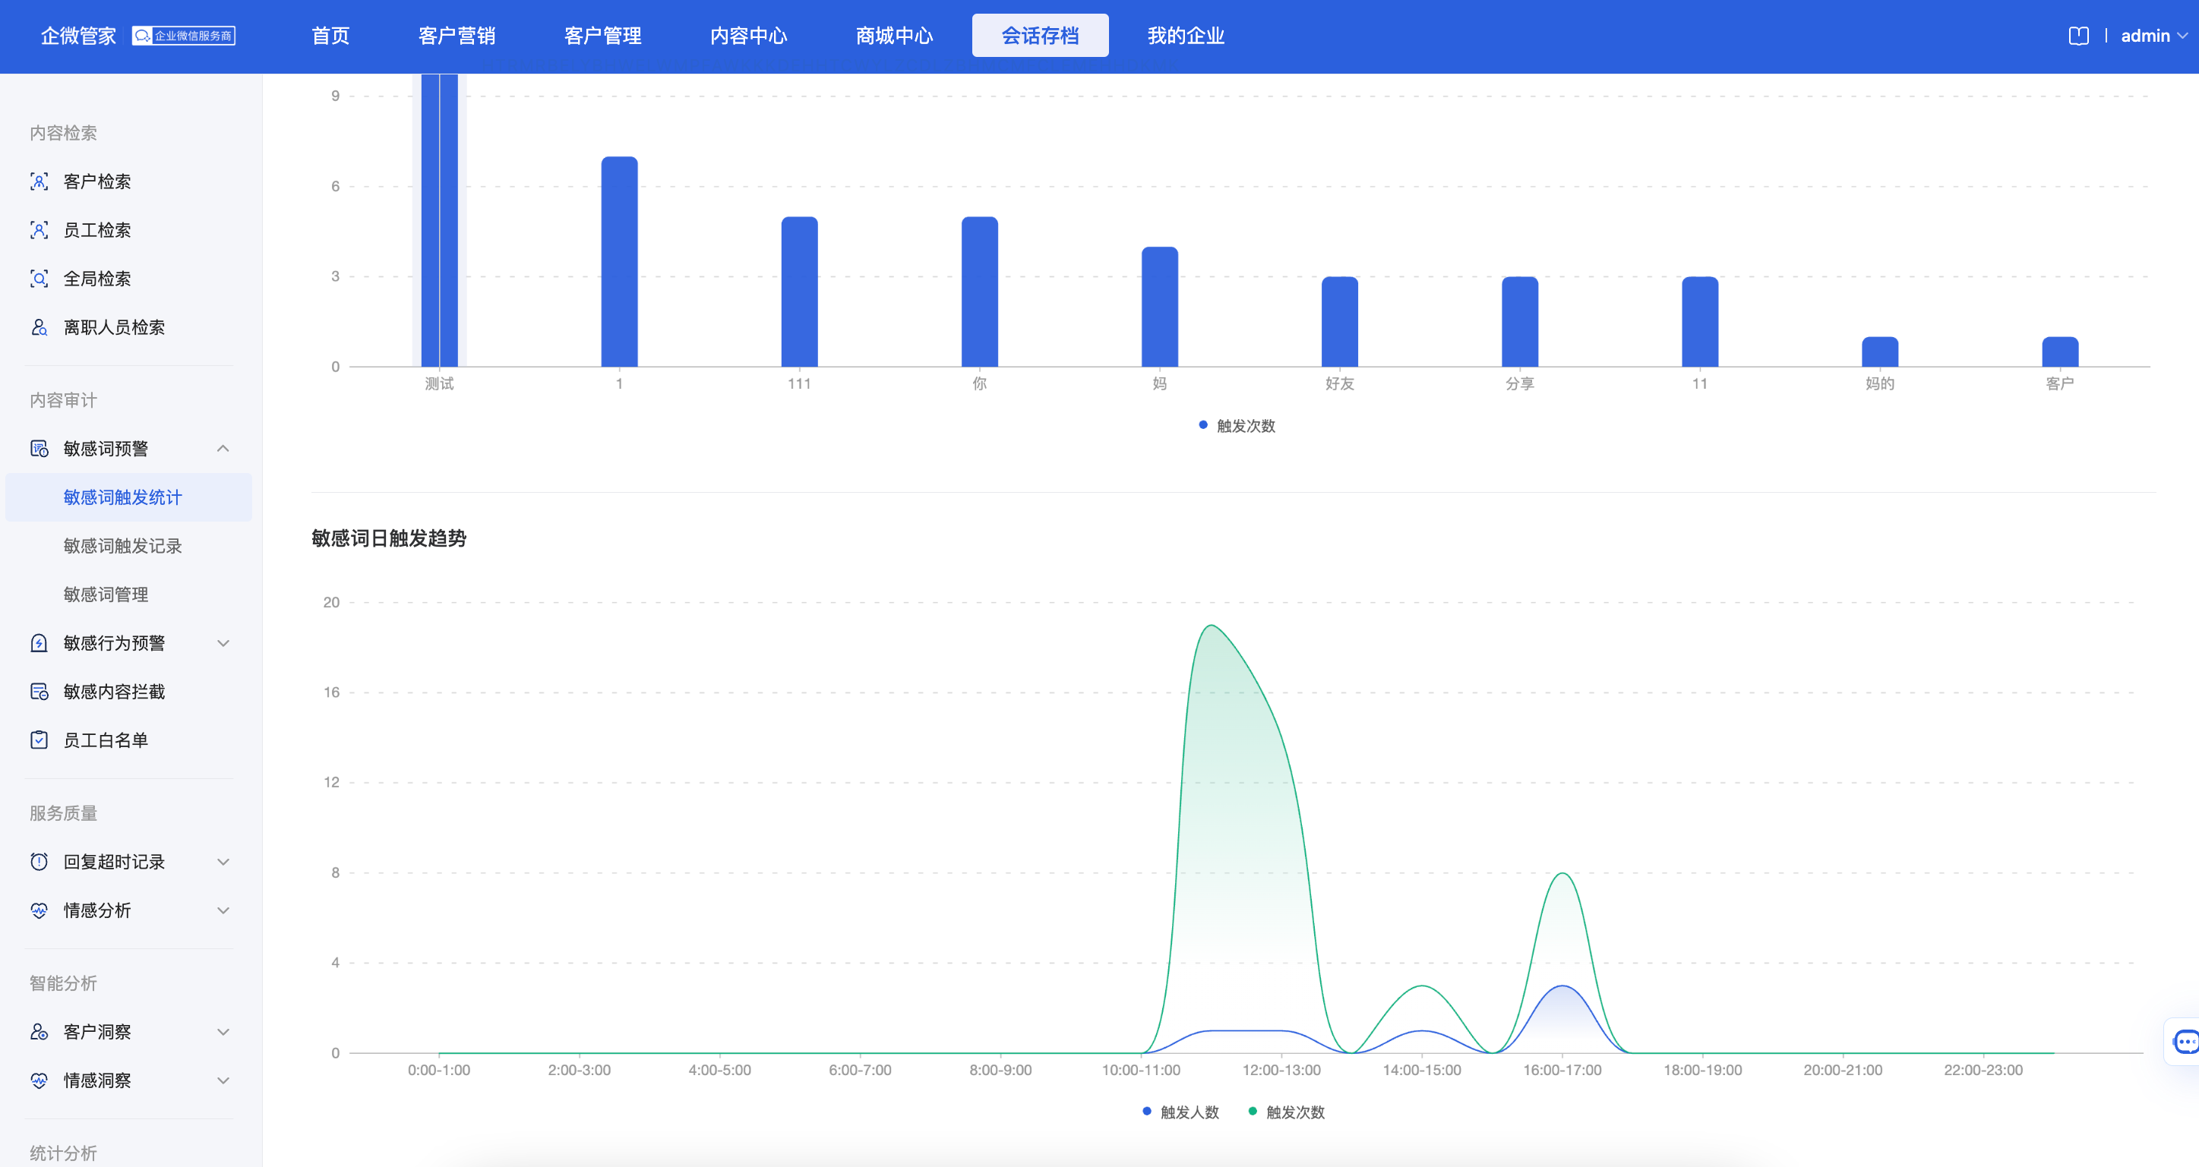Click the green peak at 16:00-17:00

(x=1562, y=874)
